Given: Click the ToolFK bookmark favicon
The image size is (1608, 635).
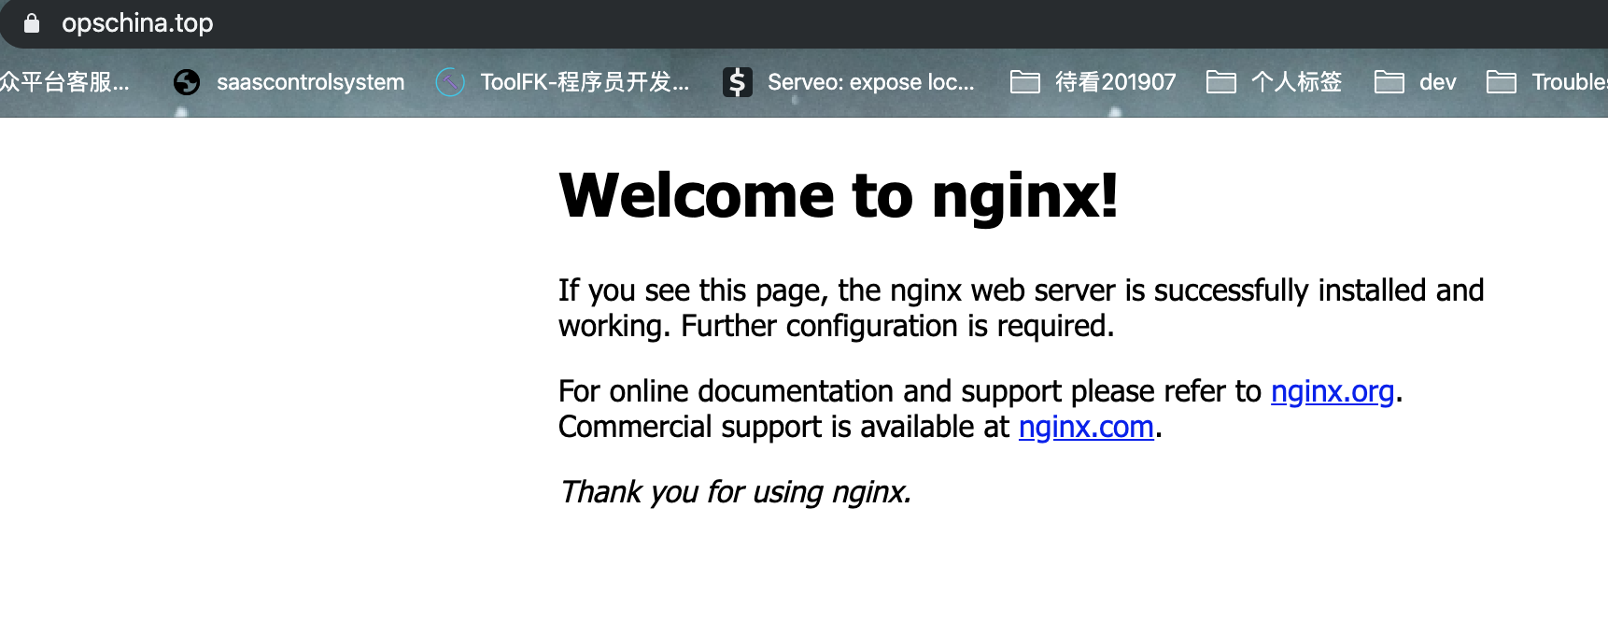Looking at the screenshot, I should [450, 82].
